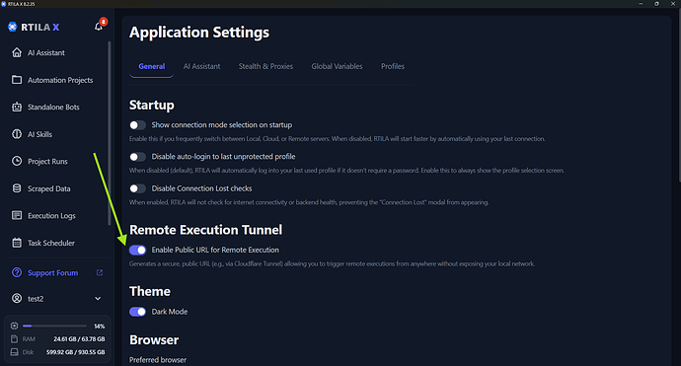The image size is (681, 366).
Task: Turn off Enable Public URL for Remote Execution
Action: [x=137, y=250]
